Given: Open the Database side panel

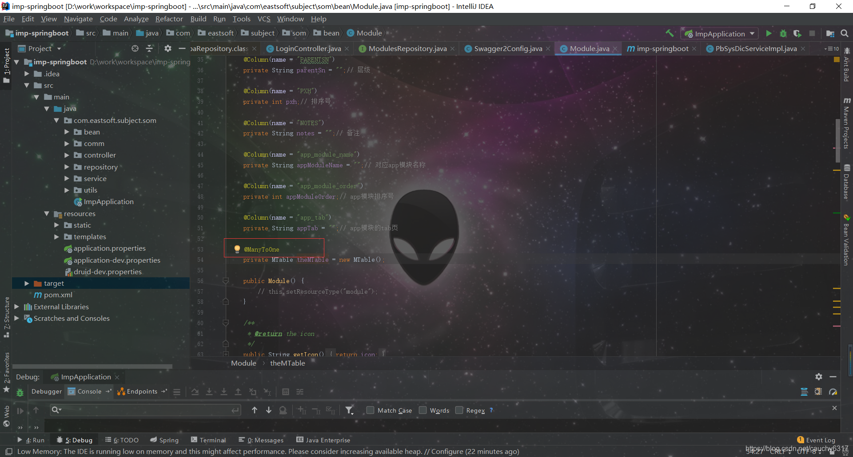Looking at the screenshot, I should (x=847, y=182).
